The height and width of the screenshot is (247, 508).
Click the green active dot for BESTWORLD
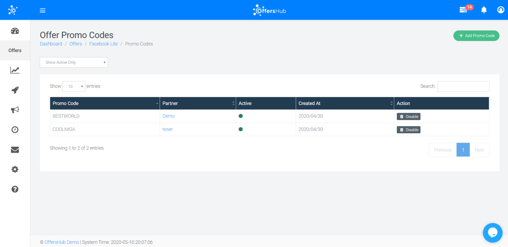pos(241,116)
